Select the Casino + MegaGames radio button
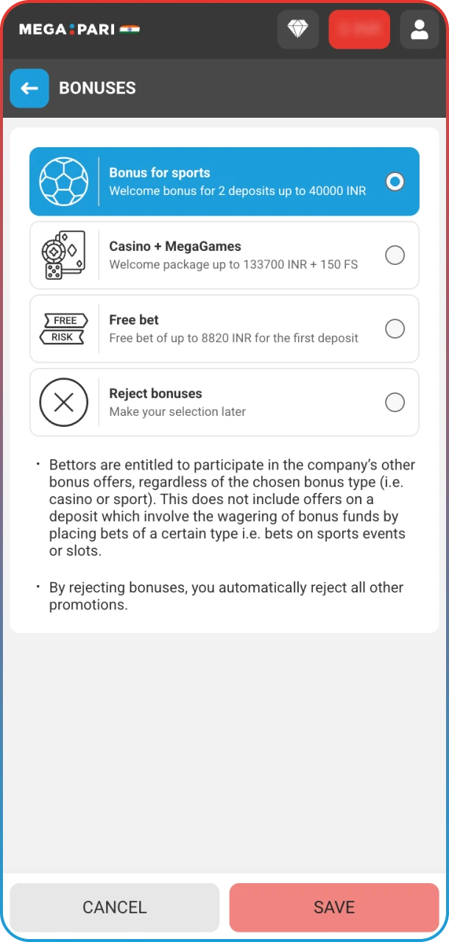 (395, 255)
